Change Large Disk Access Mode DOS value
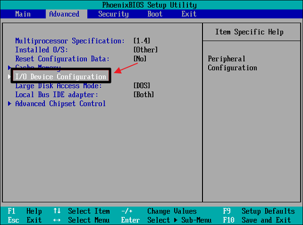Image resolution: width=303 pixels, height=225 pixels. coord(141,86)
